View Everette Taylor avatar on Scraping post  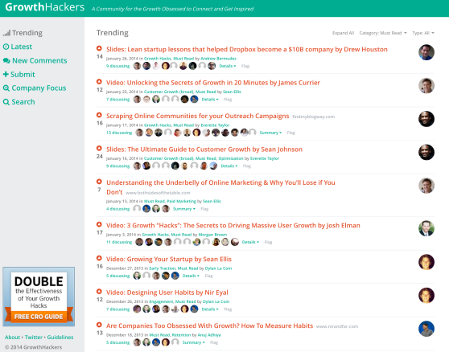pyautogui.click(x=426, y=119)
